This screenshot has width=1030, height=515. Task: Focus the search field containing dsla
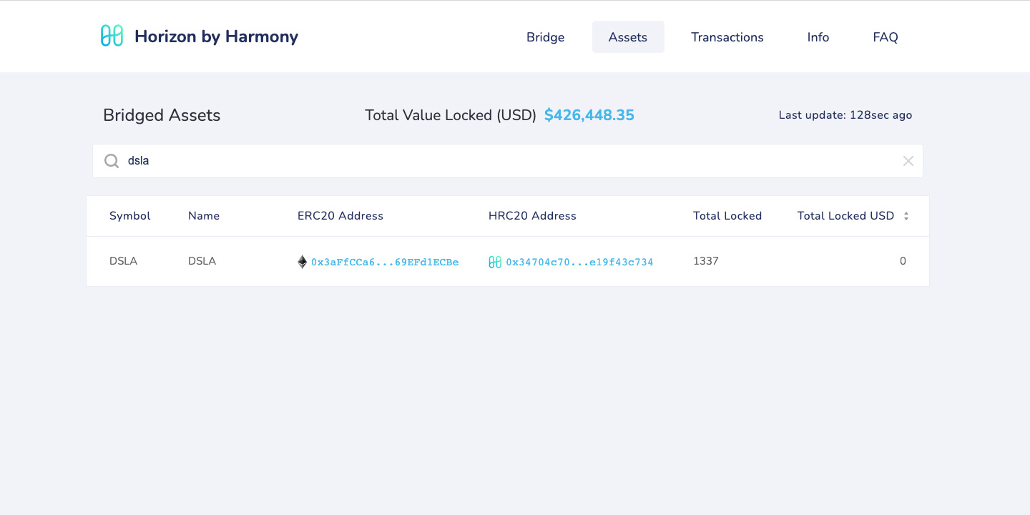click(x=508, y=161)
